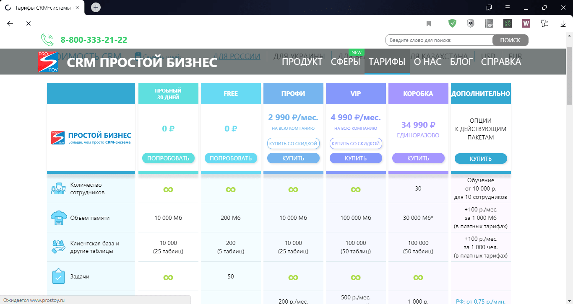
Task: Click the 30 000 Мб* memory cell
Action: tap(418, 218)
